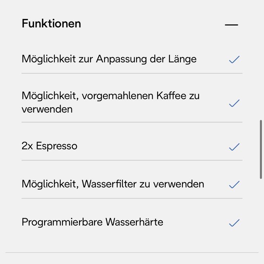Click divider line below 2x Espresso row
Image resolution: width=264 pixels, height=264 pixels.
tap(132, 160)
